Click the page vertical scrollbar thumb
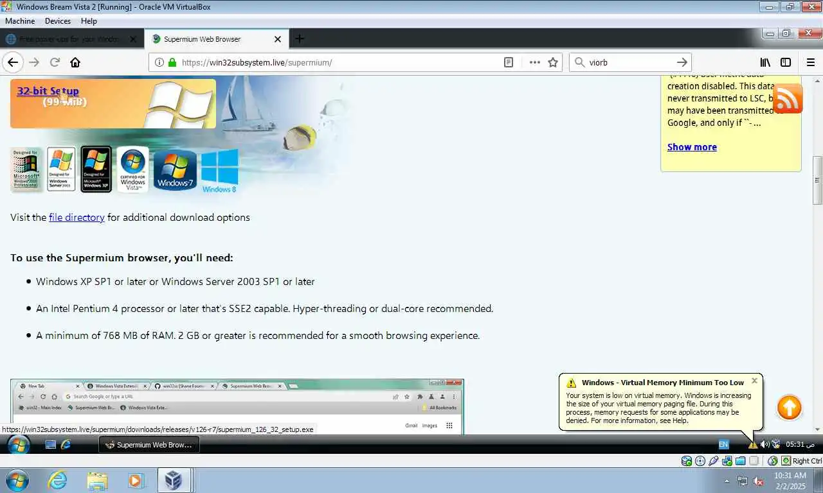This screenshot has height=493, width=823. pyautogui.click(x=818, y=181)
